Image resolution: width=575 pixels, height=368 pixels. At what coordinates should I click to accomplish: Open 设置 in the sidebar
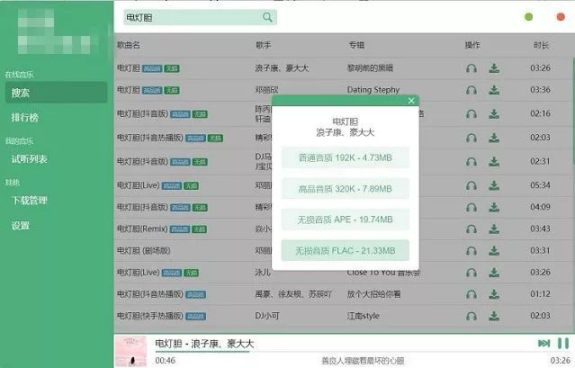(21, 226)
